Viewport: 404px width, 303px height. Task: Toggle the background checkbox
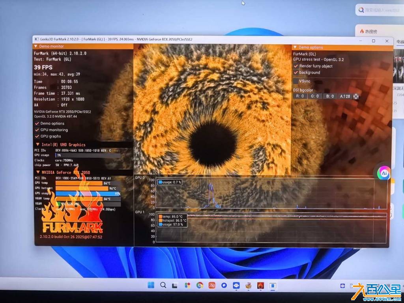point(296,73)
